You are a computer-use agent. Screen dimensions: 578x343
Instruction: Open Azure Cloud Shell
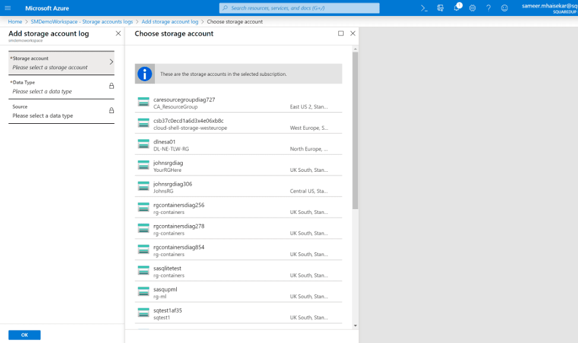[424, 8]
